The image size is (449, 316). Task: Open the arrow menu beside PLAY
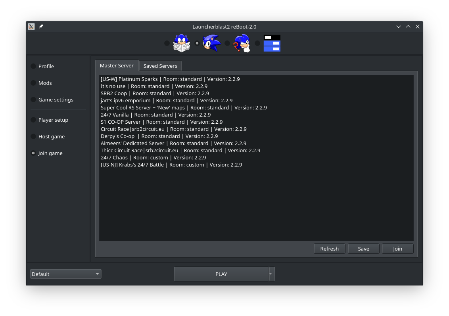[x=272, y=274]
